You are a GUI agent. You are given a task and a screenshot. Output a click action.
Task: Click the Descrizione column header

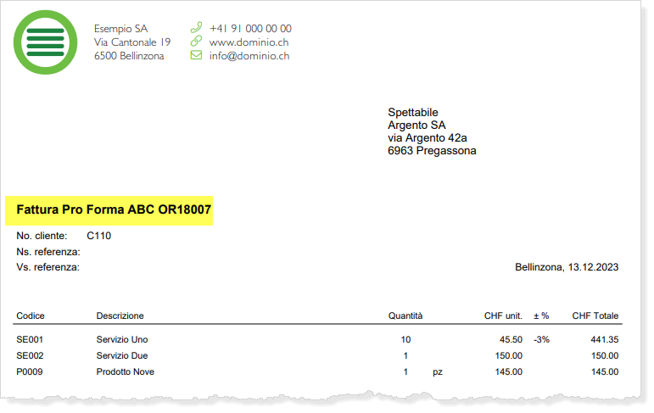point(120,315)
